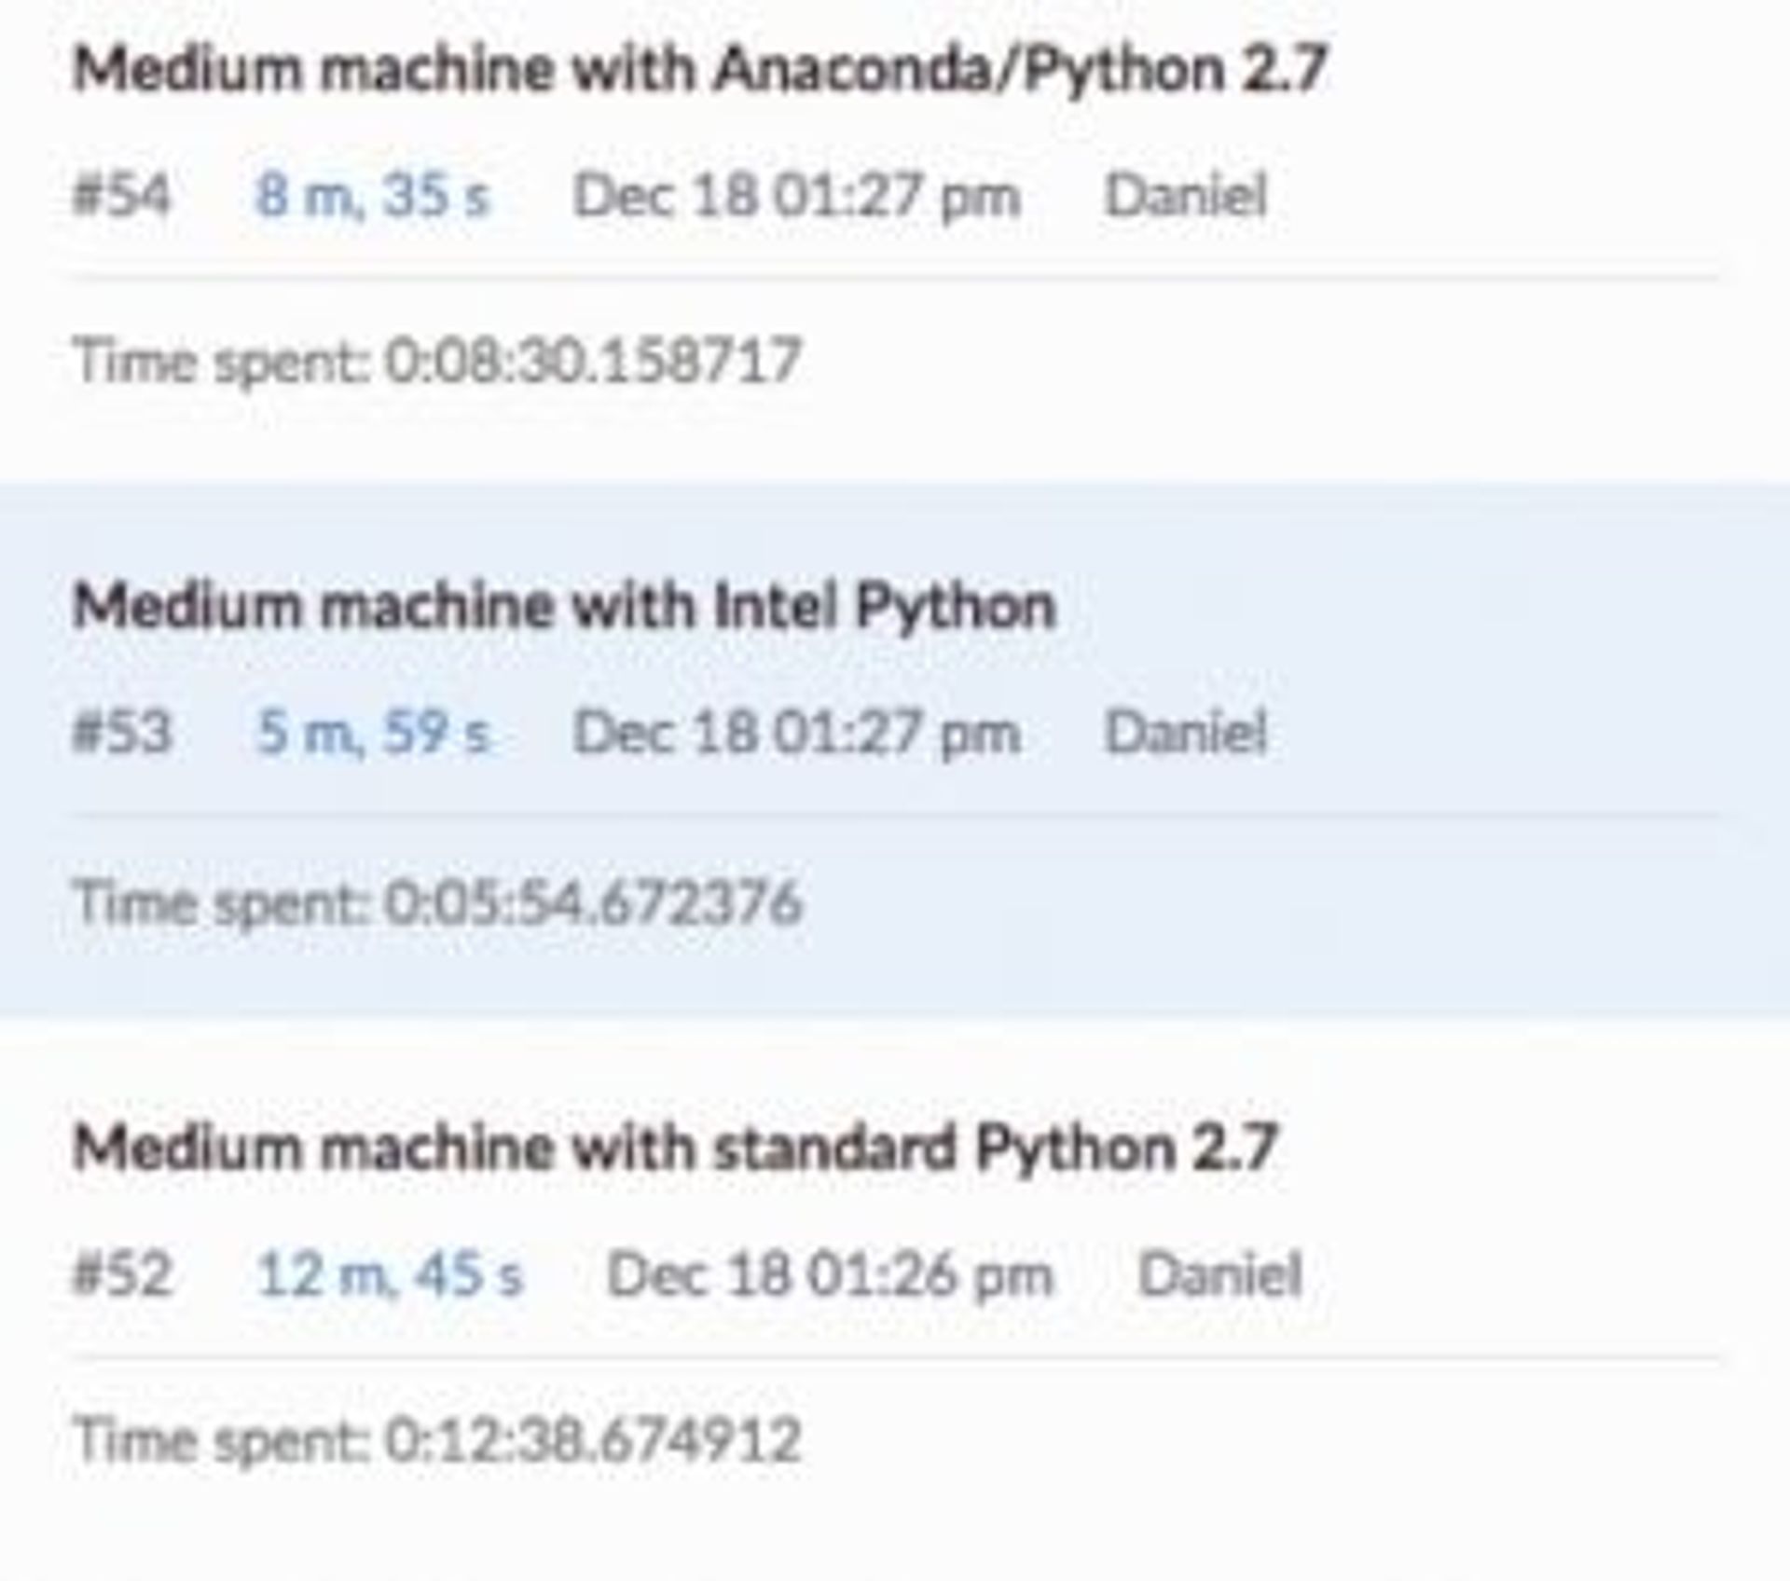Select the Time spent 0:05:54.672376 output line
Image resolution: width=1790 pixels, height=1581 pixels.
tap(437, 902)
